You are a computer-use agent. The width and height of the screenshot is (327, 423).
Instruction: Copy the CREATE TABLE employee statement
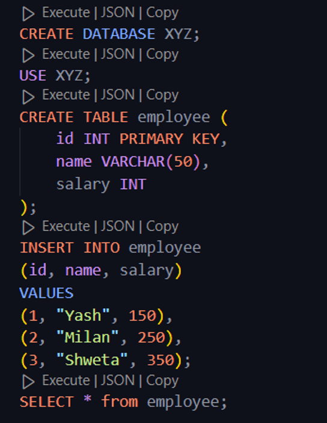(x=162, y=96)
